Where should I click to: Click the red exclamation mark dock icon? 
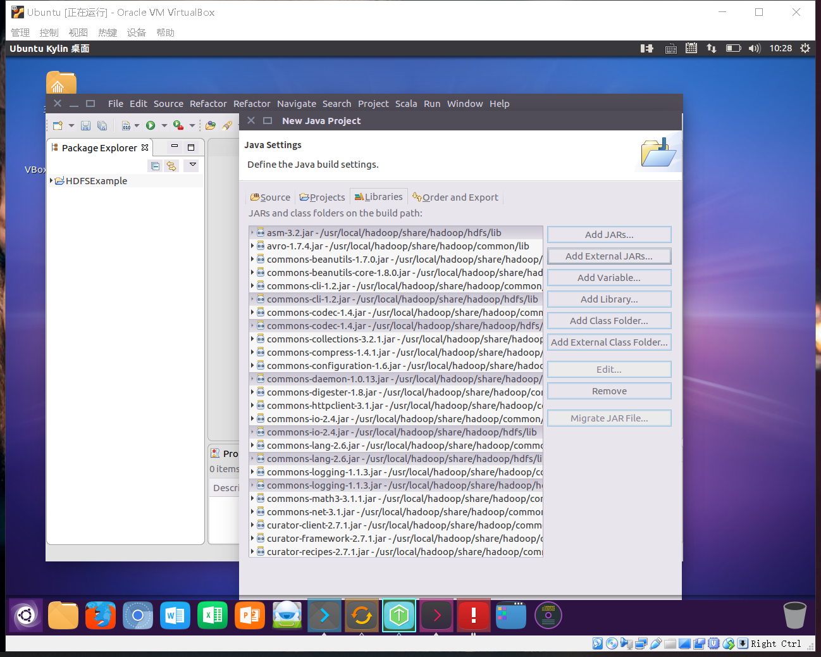pos(474,615)
